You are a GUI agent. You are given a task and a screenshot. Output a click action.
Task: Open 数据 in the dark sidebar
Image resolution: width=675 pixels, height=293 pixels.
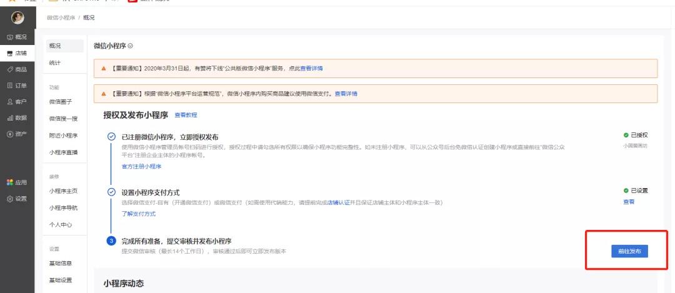[x=17, y=118]
